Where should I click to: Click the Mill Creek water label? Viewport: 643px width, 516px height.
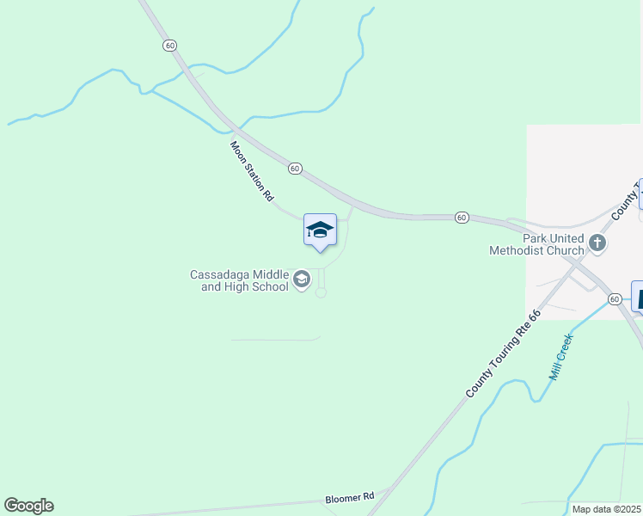(x=561, y=357)
